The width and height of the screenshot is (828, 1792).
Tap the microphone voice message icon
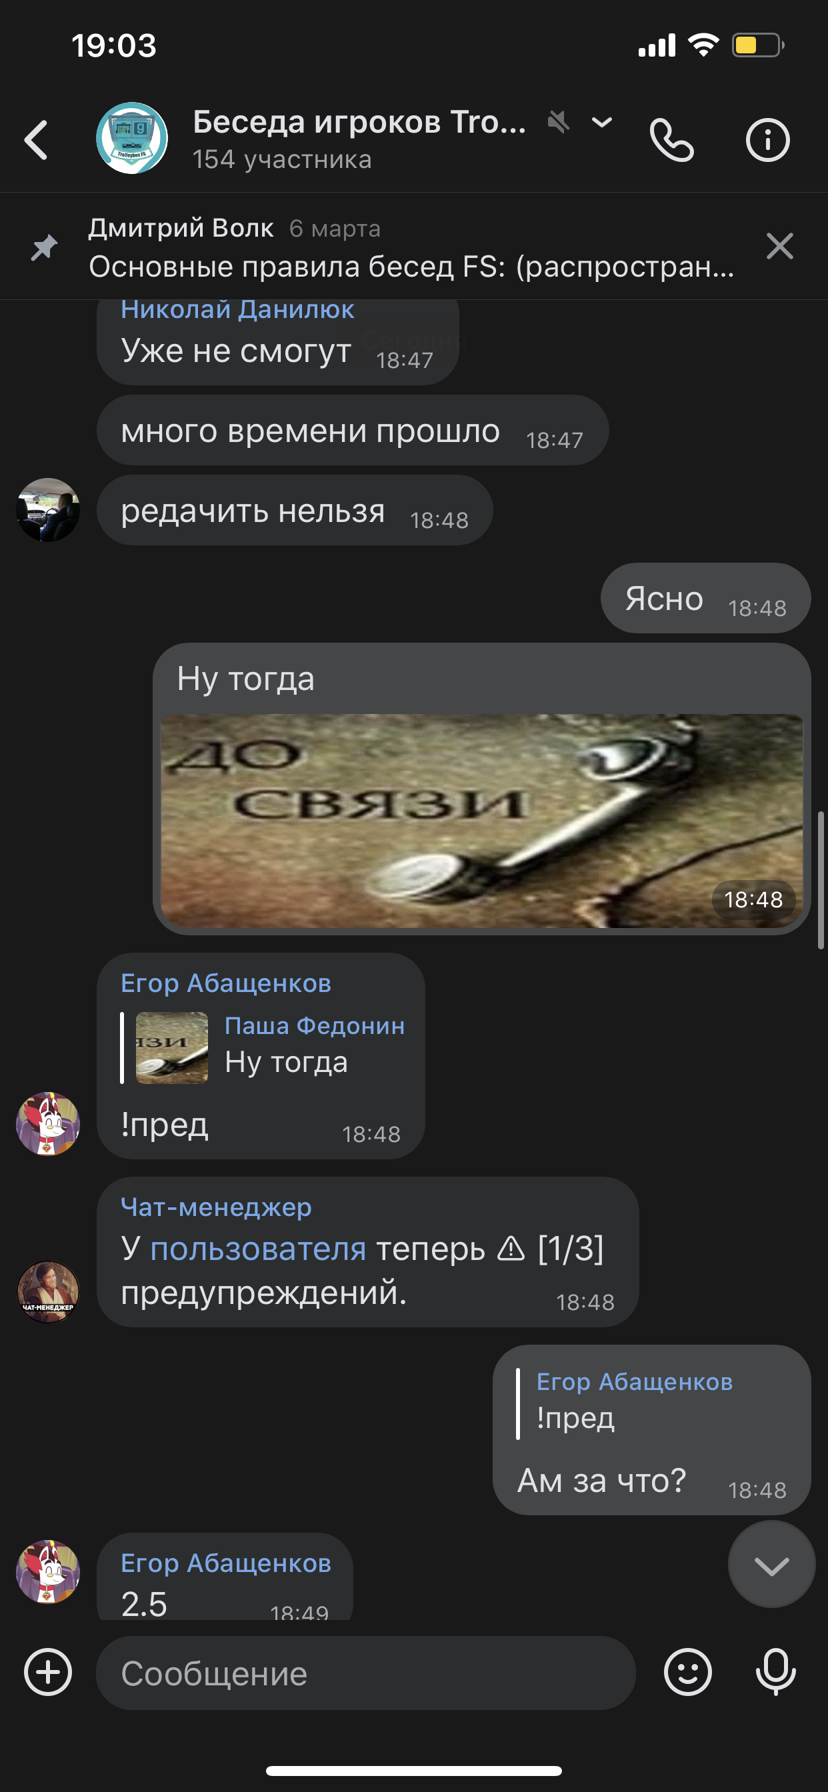pyautogui.click(x=776, y=1673)
